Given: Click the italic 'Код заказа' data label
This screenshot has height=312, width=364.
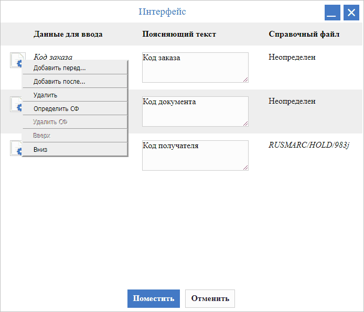Looking at the screenshot, I should pyautogui.click(x=53, y=57).
